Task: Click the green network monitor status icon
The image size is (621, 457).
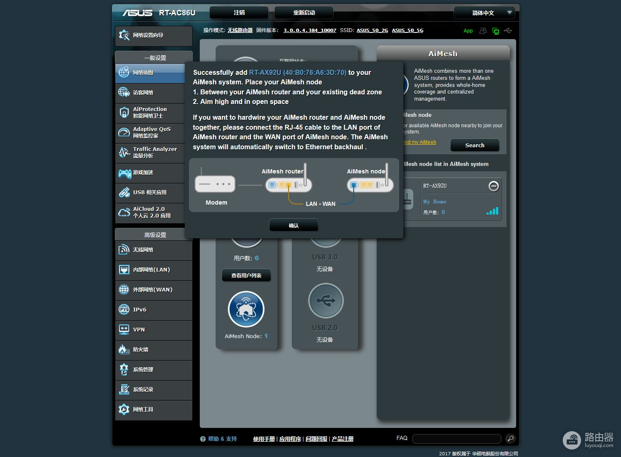Action: (x=495, y=31)
